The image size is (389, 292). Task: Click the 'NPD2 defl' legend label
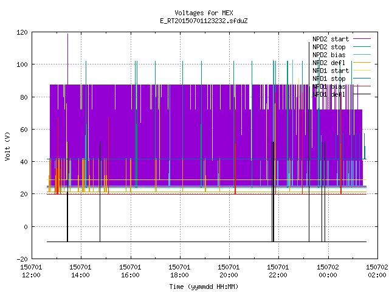pos(329,63)
